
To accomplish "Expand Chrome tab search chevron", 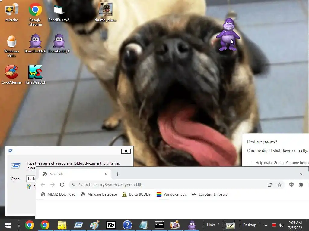I will click(x=302, y=174).
